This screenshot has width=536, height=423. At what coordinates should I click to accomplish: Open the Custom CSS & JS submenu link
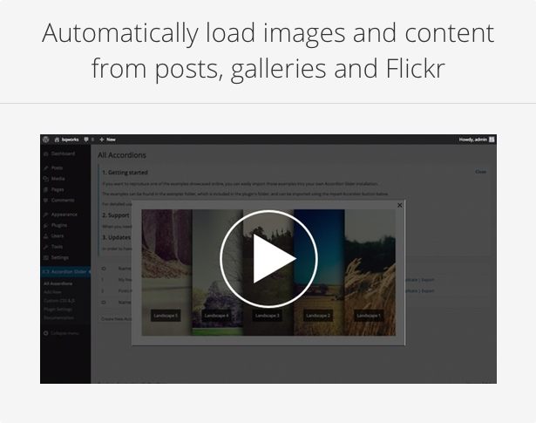point(59,301)
